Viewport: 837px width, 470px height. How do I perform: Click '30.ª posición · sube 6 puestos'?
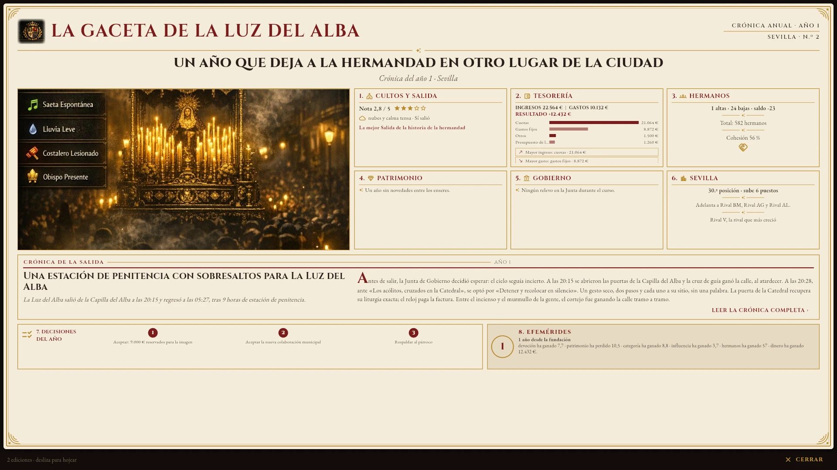coord(743,191)
